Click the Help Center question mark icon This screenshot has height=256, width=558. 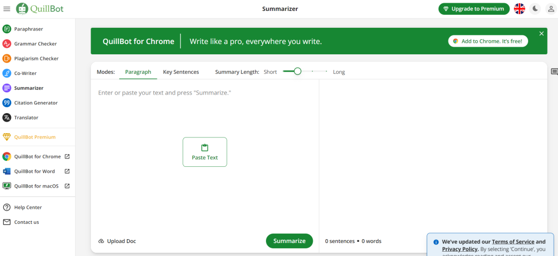click(x=7, y=208)
